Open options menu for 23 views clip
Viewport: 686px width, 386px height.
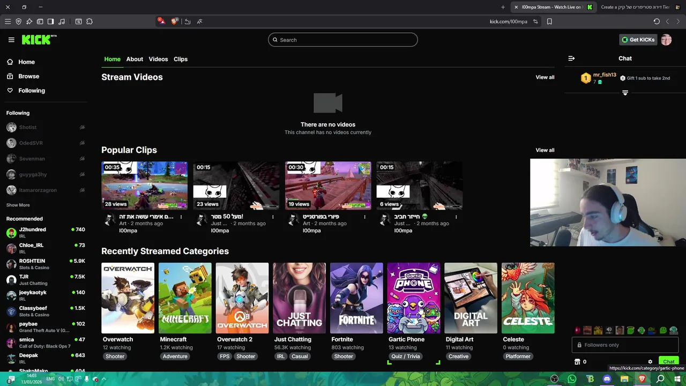pos(273,217)
